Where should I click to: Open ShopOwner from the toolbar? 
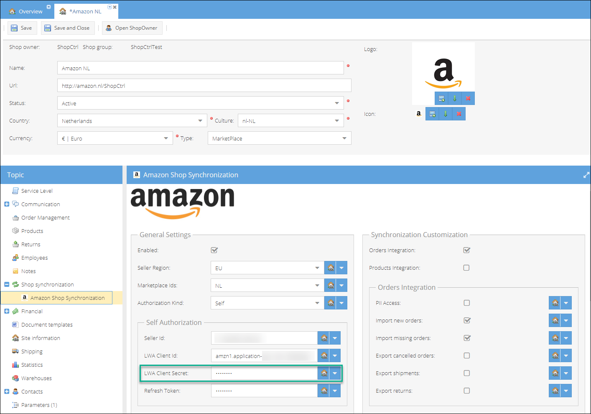point(132,28)
